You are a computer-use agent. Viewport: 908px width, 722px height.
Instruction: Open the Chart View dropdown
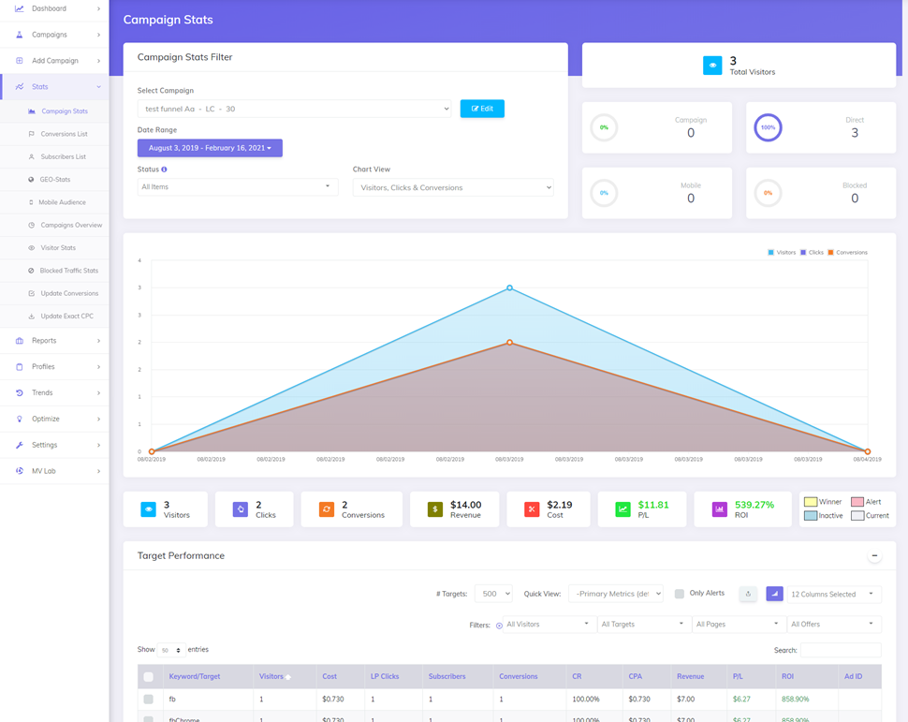click(x=452, y=187)
